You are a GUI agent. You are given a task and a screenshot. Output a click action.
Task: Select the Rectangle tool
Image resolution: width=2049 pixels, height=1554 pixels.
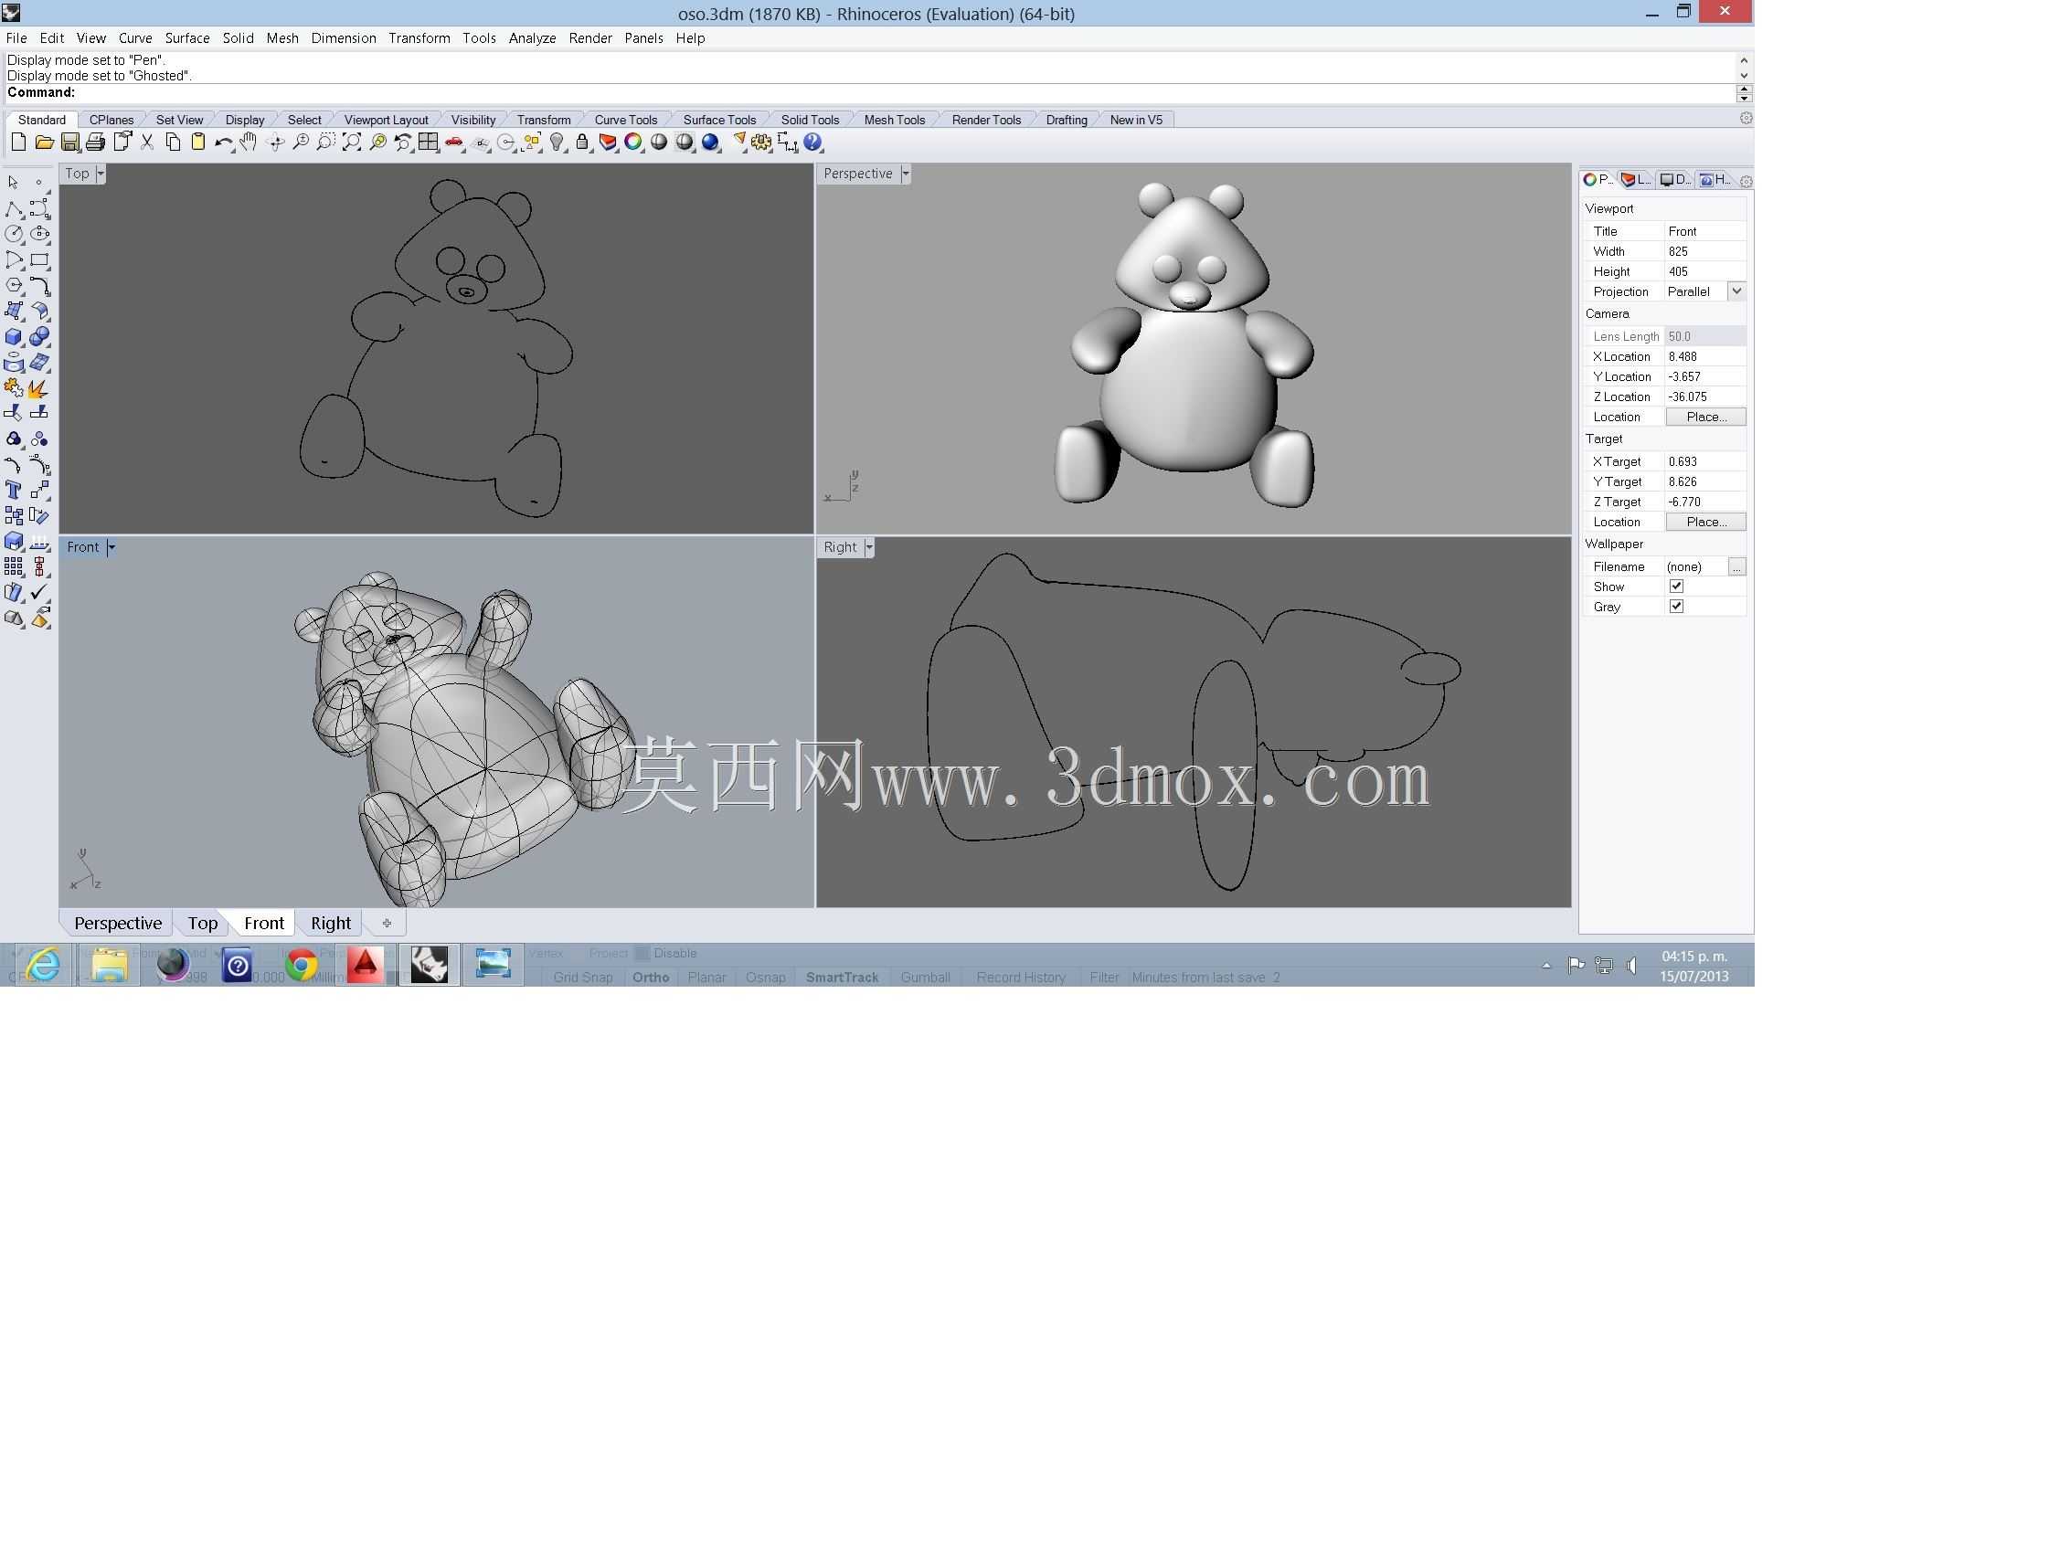pos(40,260)
